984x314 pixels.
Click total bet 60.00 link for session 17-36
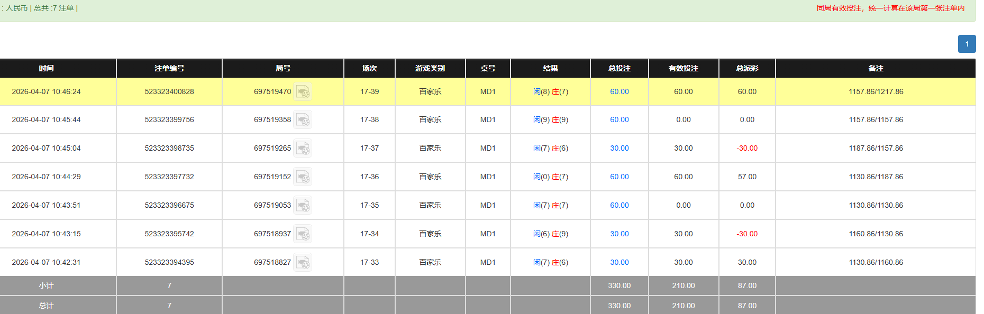(619, 177)
